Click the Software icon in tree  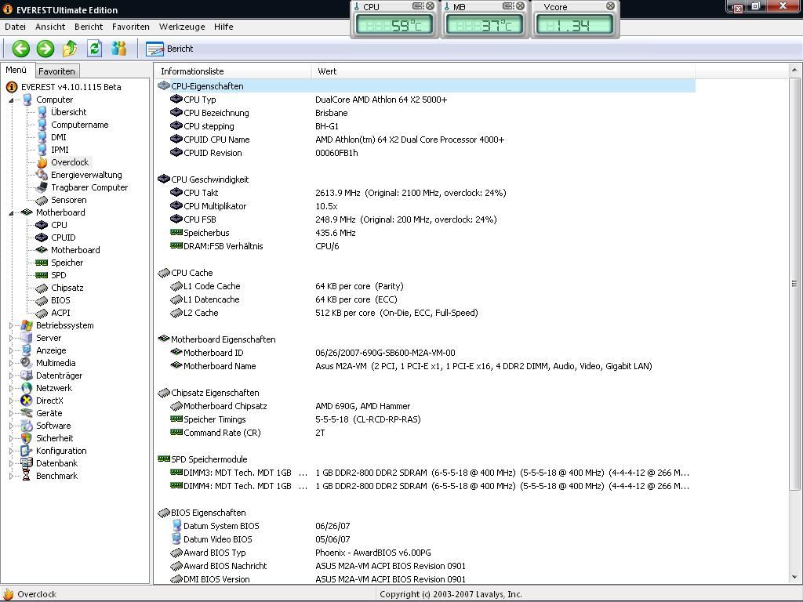point(27,426)
